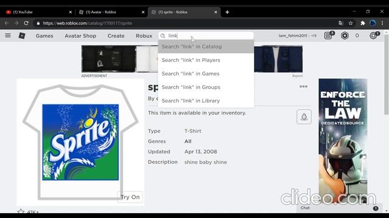Open a new browser tab with plus
Image resolution: width=389 pixels, height=218 pixels.
coord(227,12)
